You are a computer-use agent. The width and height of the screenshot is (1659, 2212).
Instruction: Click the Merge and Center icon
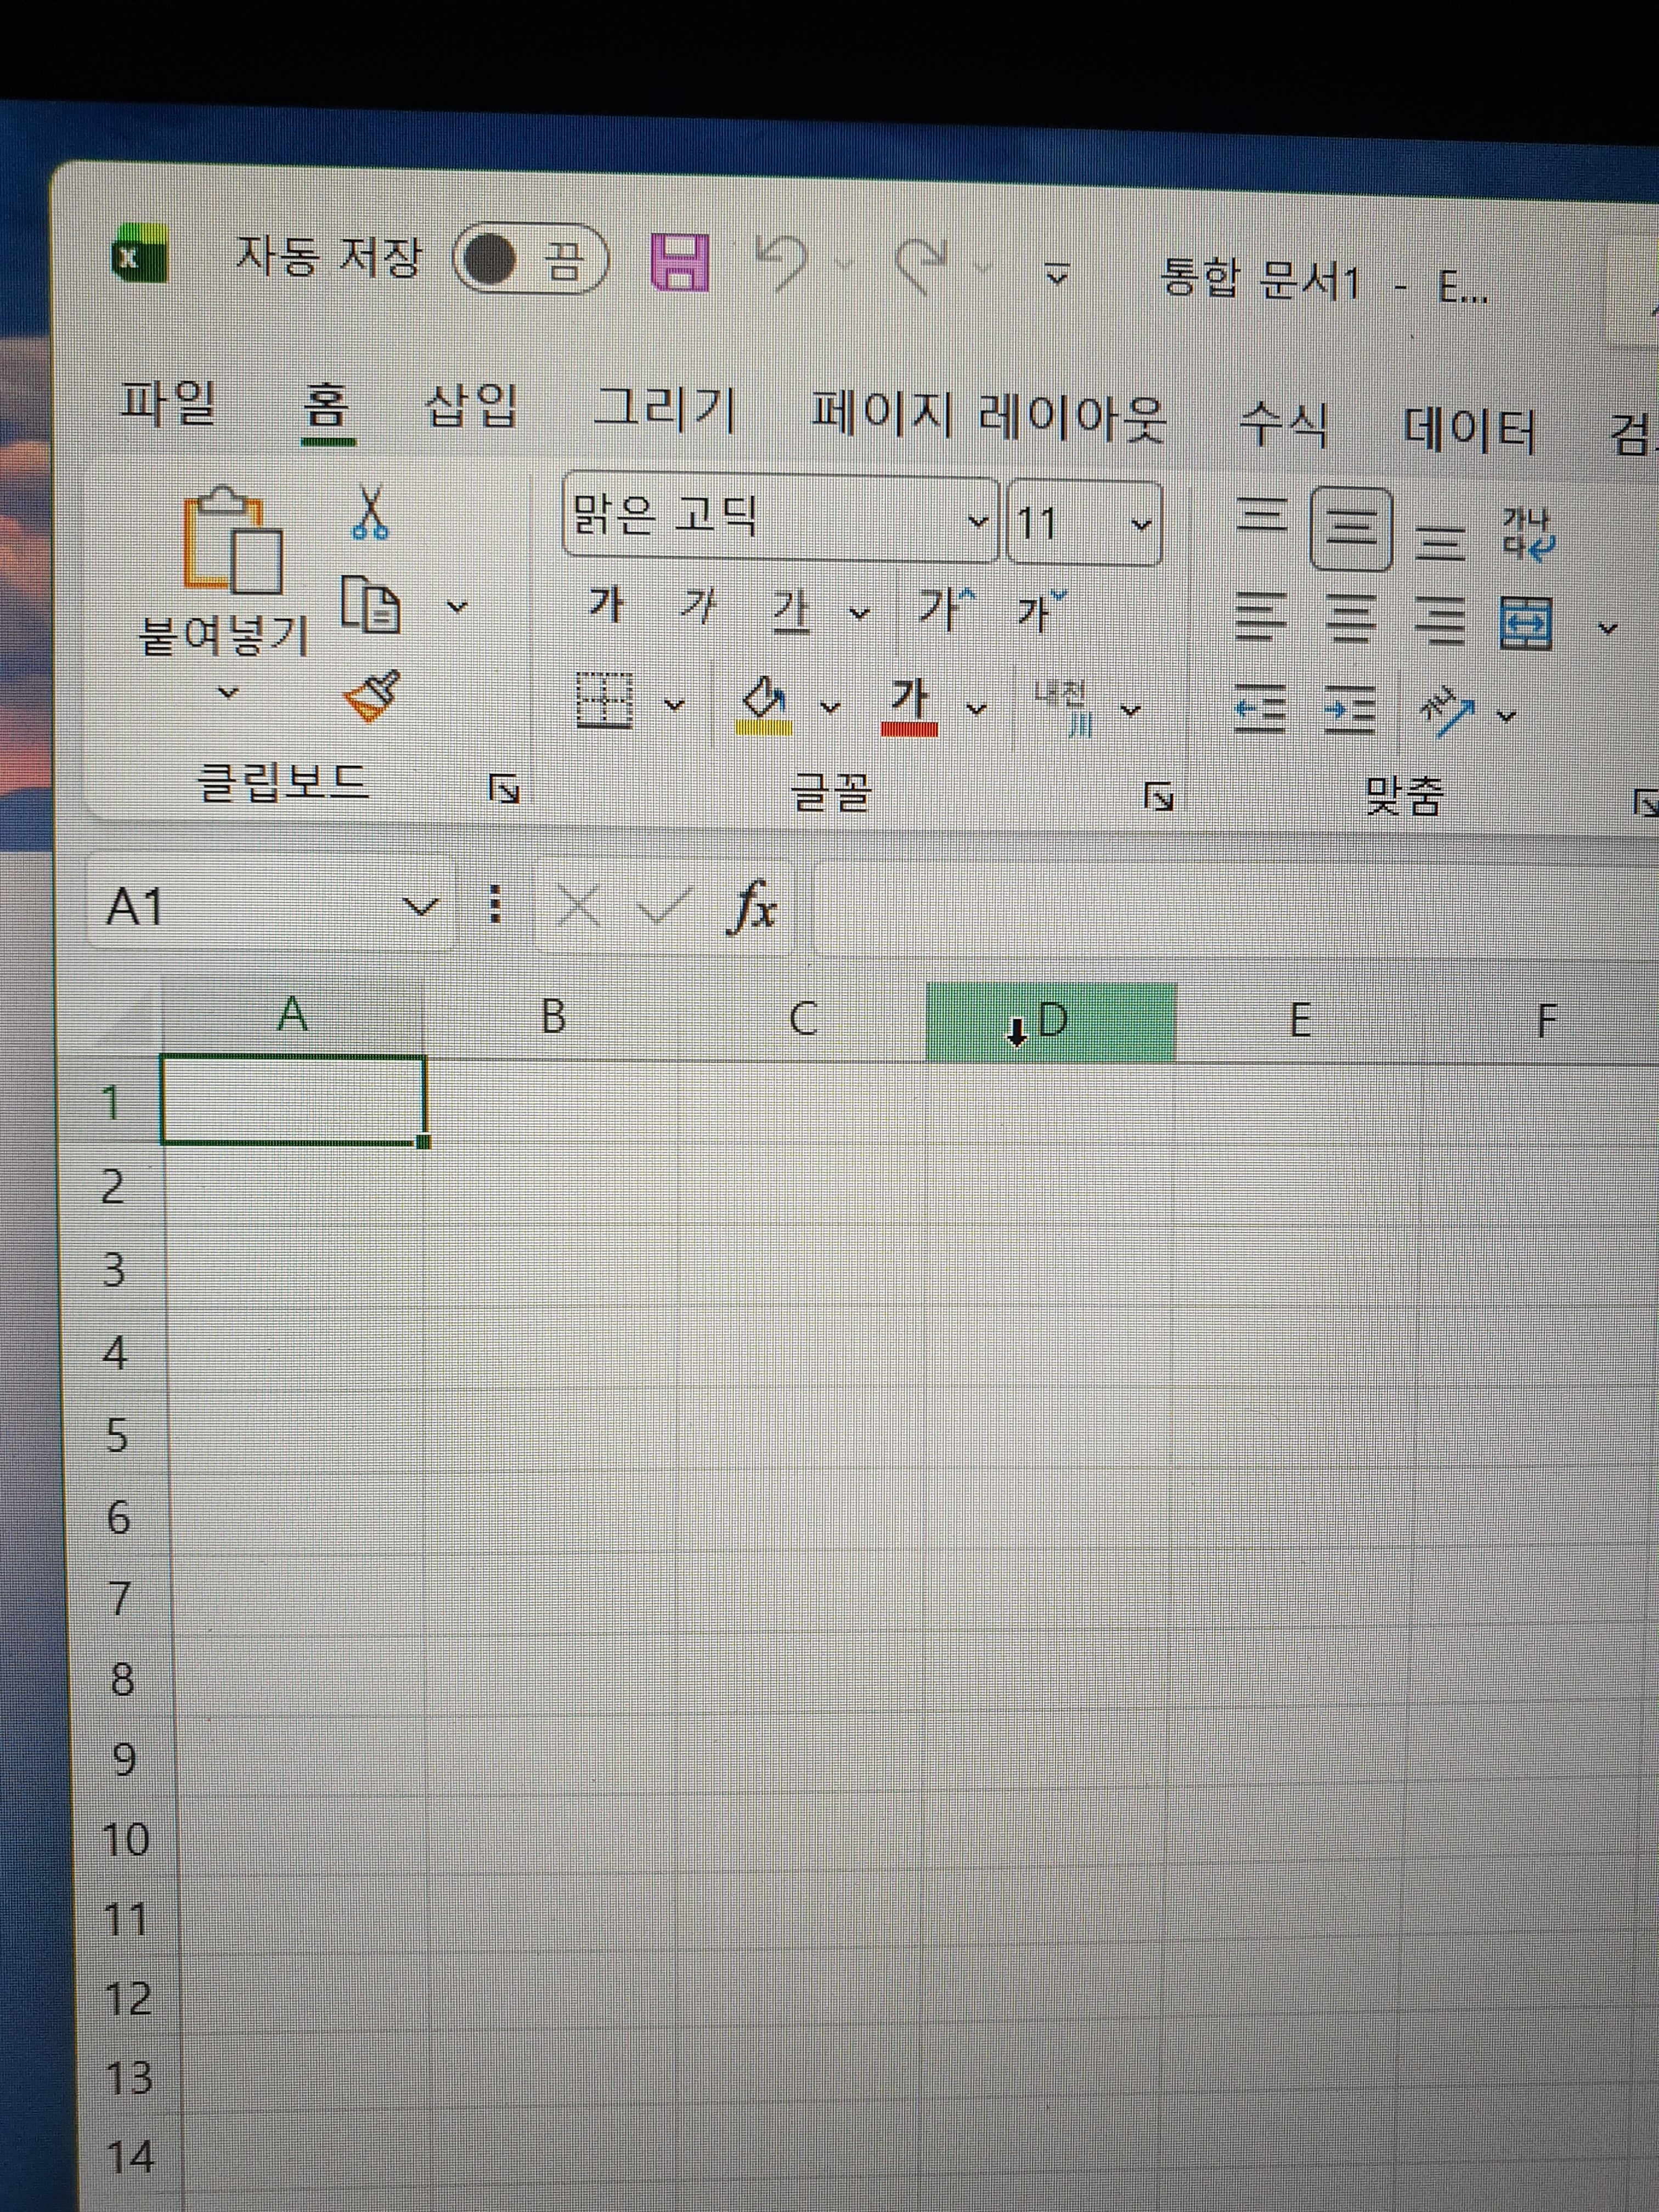pos(1526,623)
